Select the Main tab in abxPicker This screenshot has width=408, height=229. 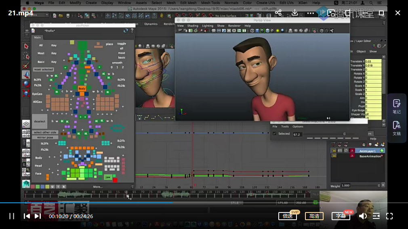tap(37, 37)
